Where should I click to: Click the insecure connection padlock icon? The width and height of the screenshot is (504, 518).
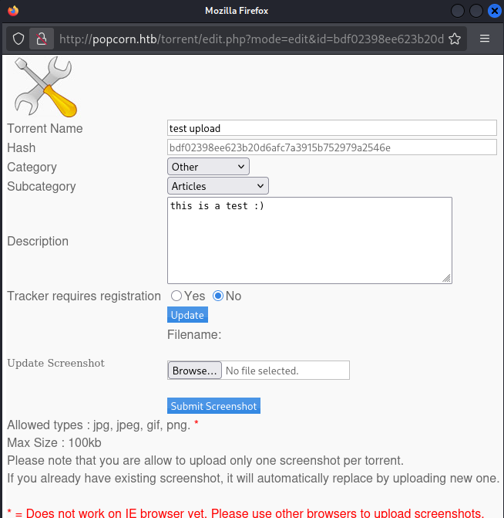coord(42,39)
